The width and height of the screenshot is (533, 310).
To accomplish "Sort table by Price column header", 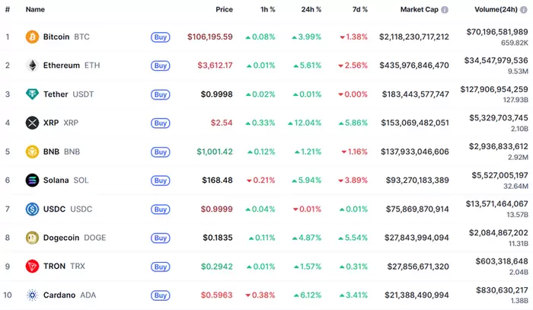I will [x=224, y=10].
